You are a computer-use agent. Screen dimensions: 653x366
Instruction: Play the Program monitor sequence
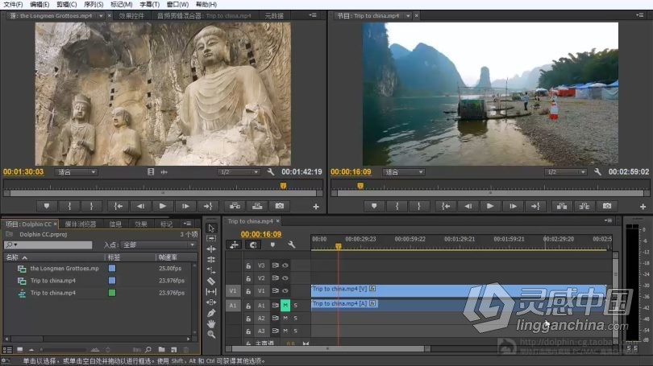coord(490,206)
